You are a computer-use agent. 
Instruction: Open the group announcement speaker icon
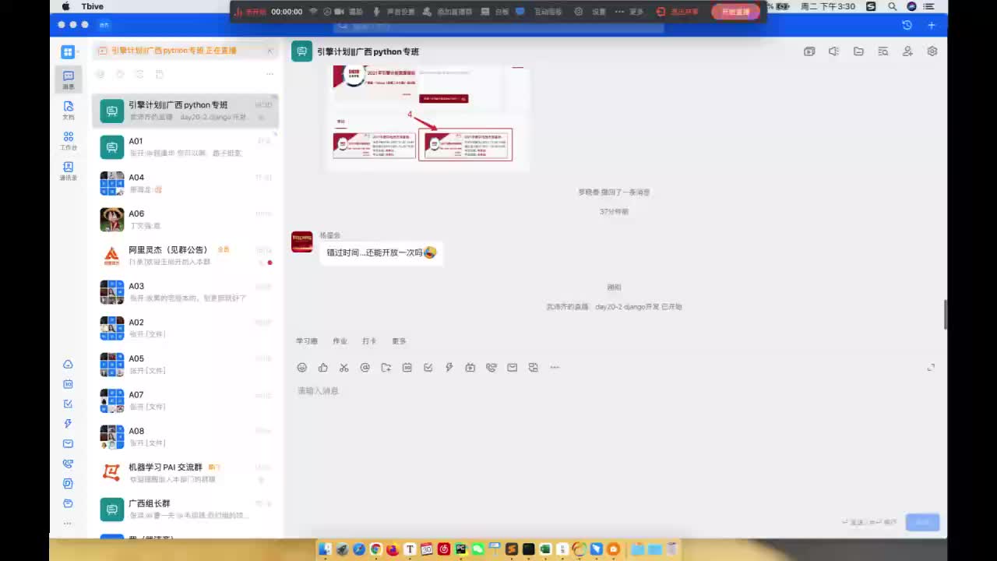[833, 51]
